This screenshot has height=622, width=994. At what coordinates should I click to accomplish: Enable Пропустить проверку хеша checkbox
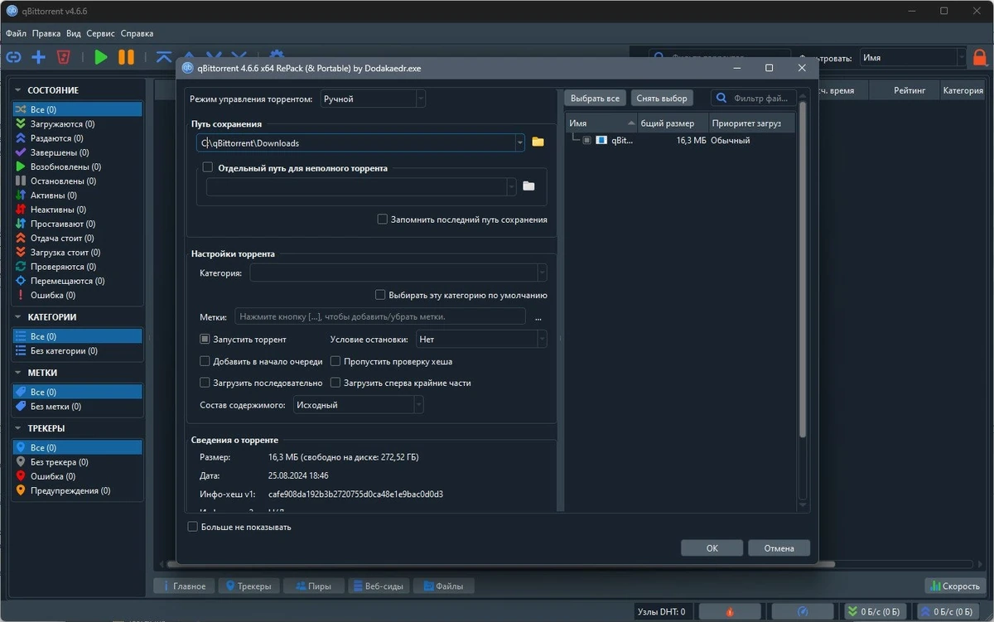pos(335,361)
